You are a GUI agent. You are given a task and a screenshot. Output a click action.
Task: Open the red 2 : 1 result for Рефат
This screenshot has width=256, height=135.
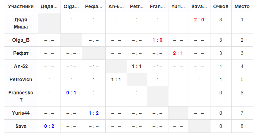point(178,53)
